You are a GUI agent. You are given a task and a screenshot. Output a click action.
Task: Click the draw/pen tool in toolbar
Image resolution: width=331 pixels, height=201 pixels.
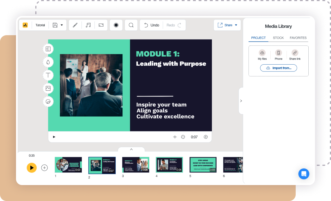pos(75,25)
